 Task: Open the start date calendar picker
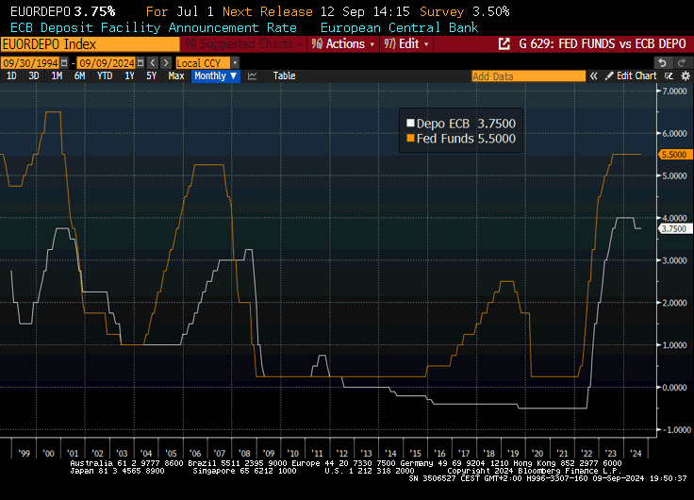click(x=64, y=63)
